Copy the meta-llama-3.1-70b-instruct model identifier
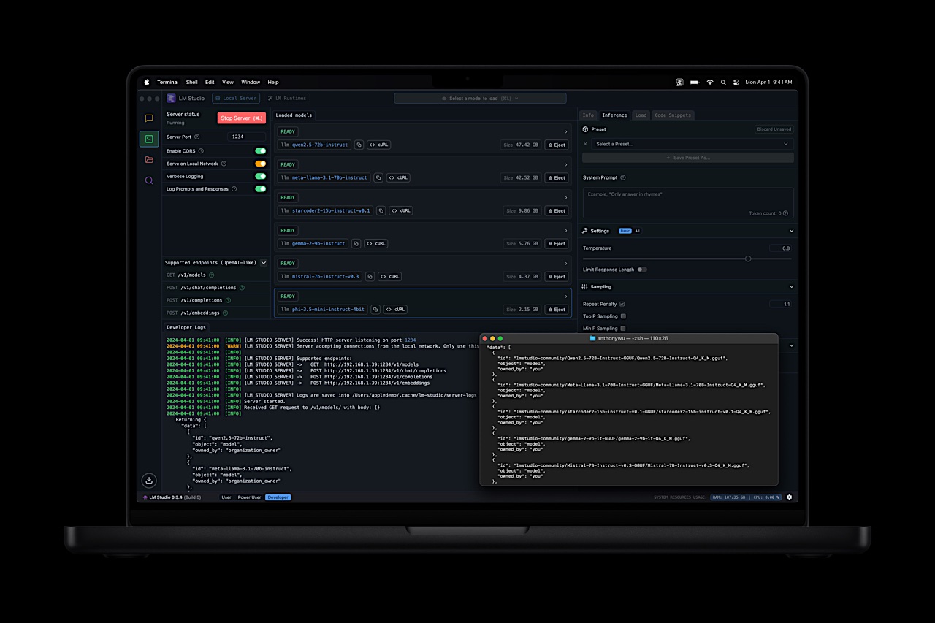 tap(378, 177)
